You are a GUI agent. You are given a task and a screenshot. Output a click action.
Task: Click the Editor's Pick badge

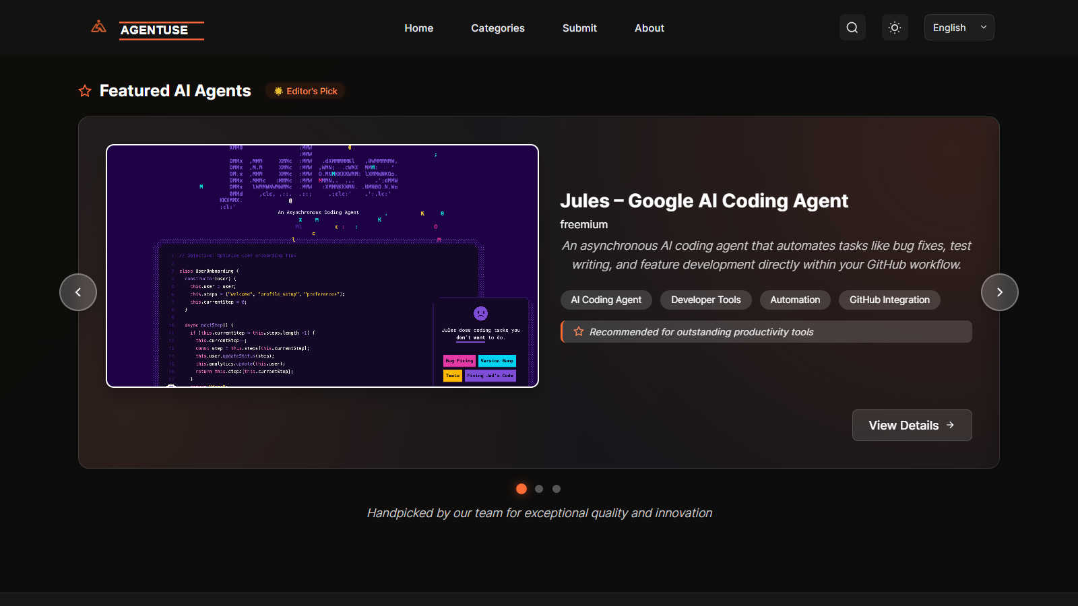[x=305, y=91]
